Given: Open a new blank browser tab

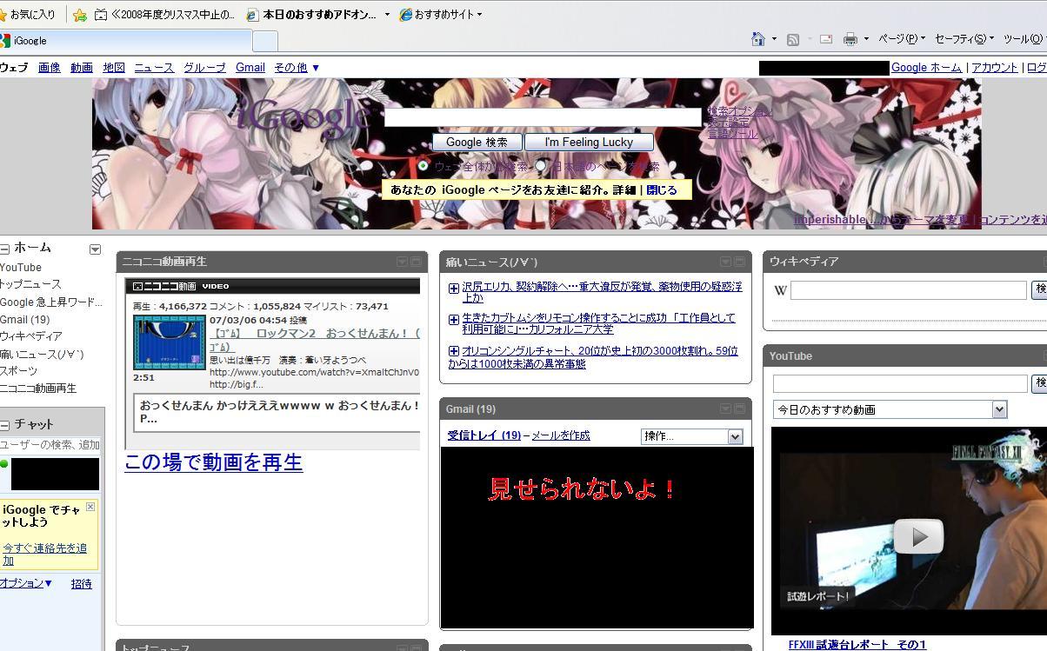Looking at the screenshot, I should pos(265,41).
